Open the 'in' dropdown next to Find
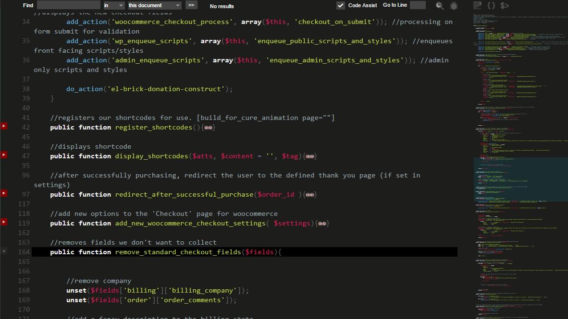The width and height of the screenshot is (568, 319). [x=113, y=5]
